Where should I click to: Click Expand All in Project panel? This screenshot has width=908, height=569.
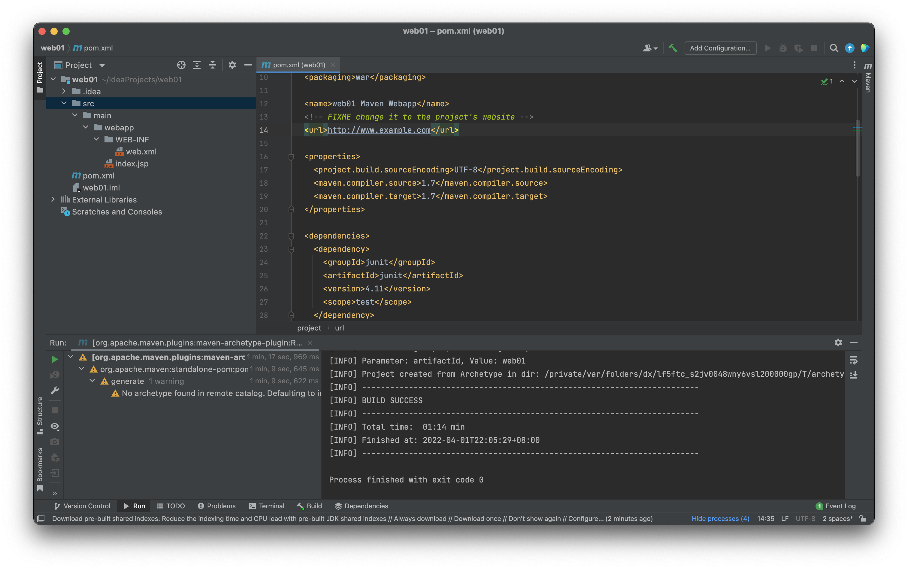(x=197, y=65)
